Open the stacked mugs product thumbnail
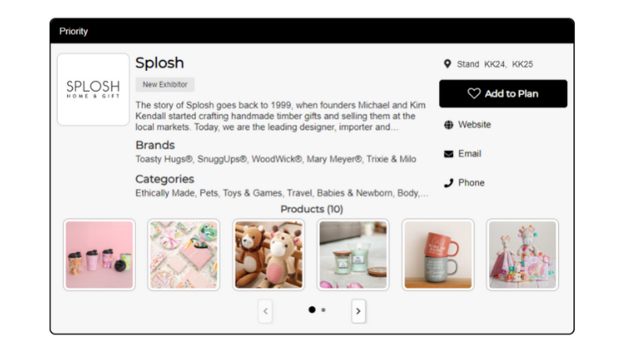Screen dimensions: 624x350 click(x=438, y=255)
